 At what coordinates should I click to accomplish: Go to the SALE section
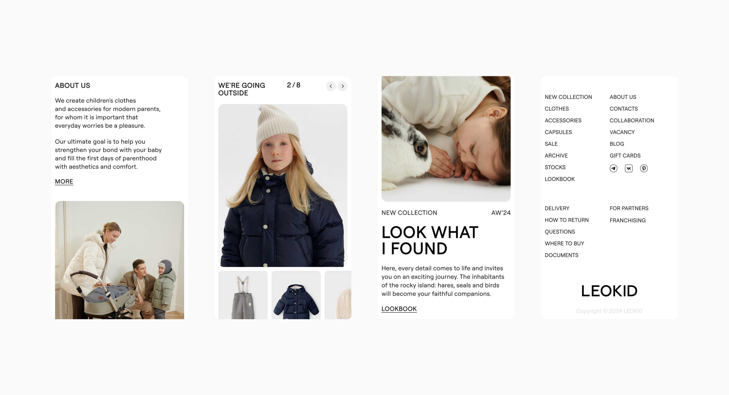pos(551,144)
